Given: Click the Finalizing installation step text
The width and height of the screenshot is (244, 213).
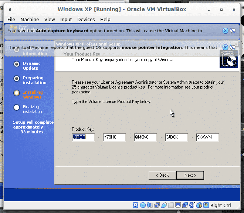Looking at the screenshot, I should (33, 109).
